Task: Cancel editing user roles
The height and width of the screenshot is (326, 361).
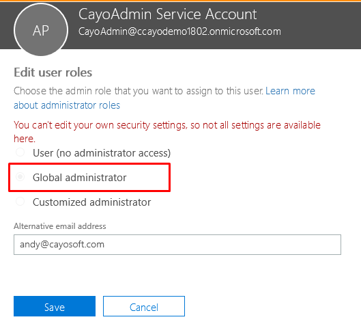Action: click(x=144, y=306)
